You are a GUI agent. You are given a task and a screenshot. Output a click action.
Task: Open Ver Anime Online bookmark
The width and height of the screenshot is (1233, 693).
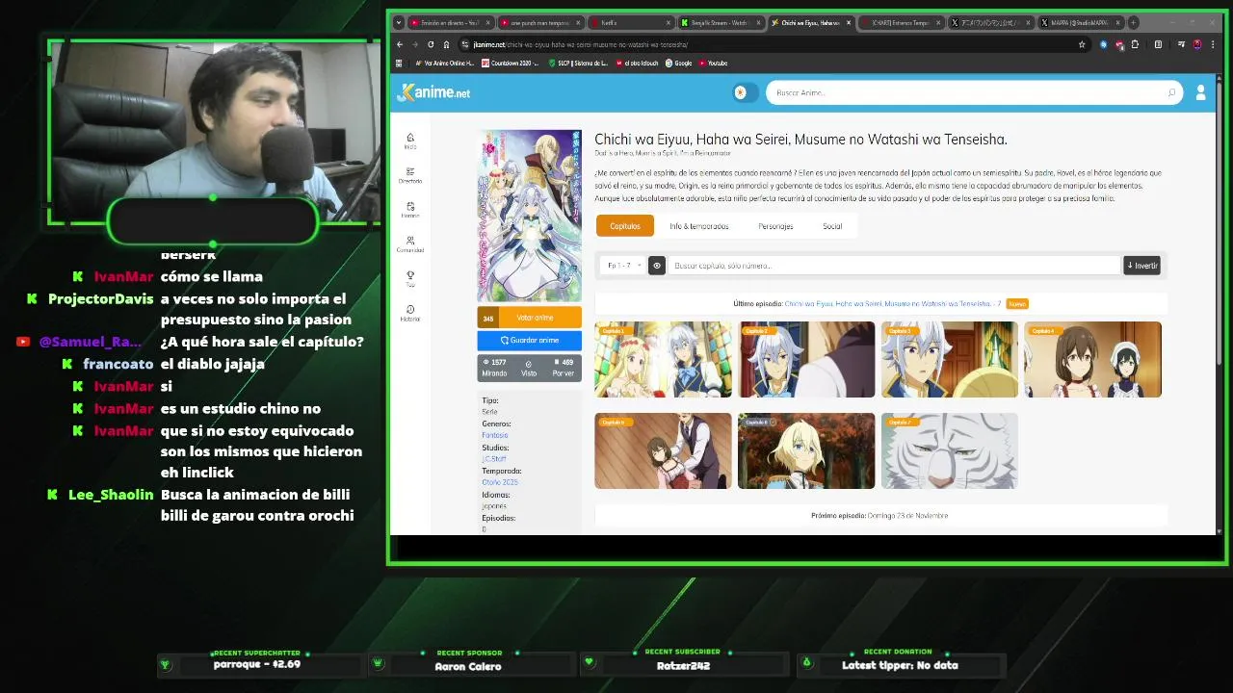coord(444,64)
